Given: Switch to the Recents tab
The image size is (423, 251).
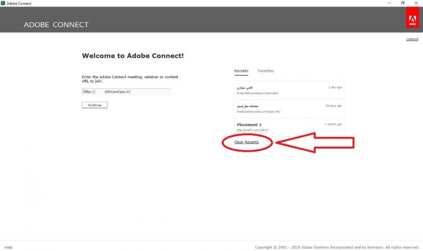Looking at the screenshot, I should pyautogui.click(x=241, y=71).
